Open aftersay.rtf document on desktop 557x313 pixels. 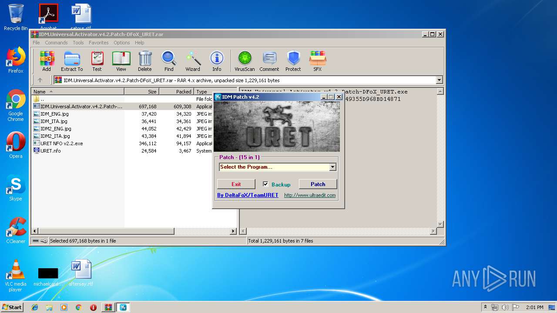point(81,273)
